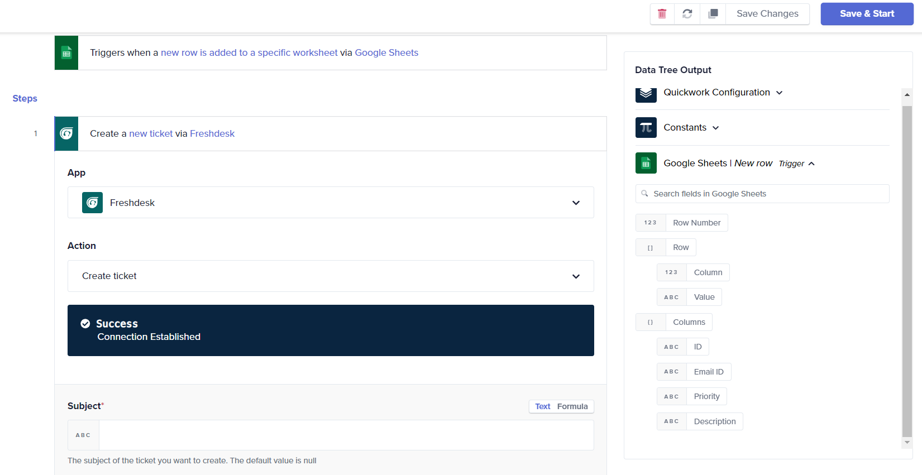
Task: Select the Row data pill
Action: tap(681, 247)
